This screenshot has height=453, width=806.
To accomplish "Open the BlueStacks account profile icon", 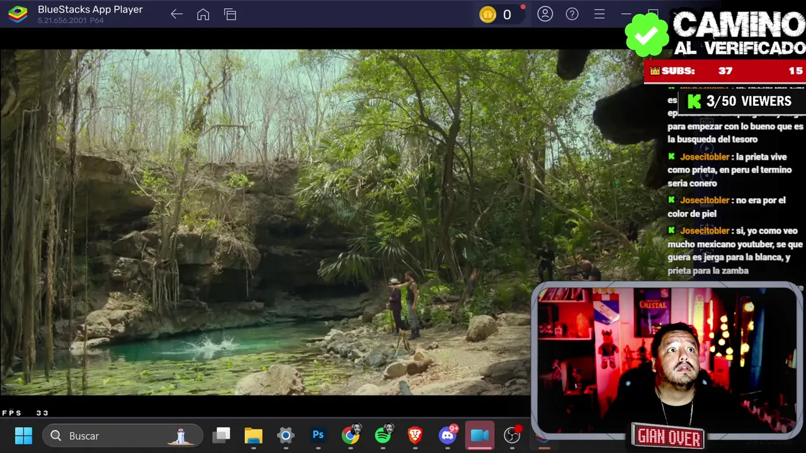I will point(545,14).
